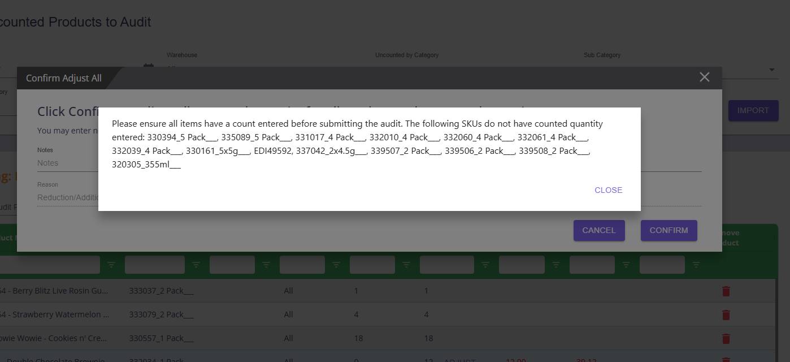Click the SKU column filter text box
The width and height of the screenshot is (790, 362).
coord(155,265)
